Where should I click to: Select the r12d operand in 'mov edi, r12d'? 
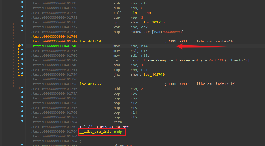click(x=145, y=55)
